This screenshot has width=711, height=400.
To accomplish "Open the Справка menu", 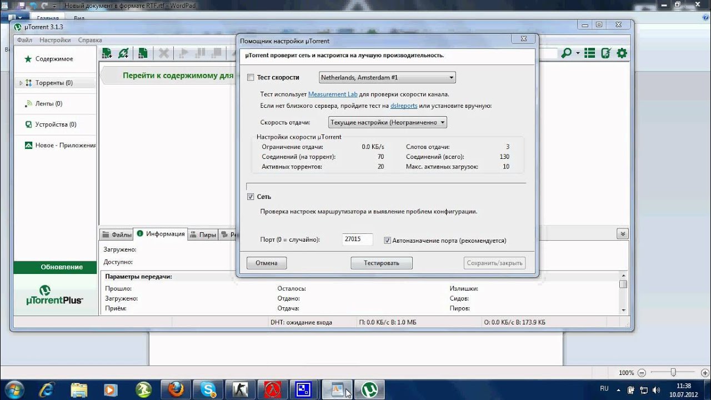I will pyautogui.click(x=90, y=40).
